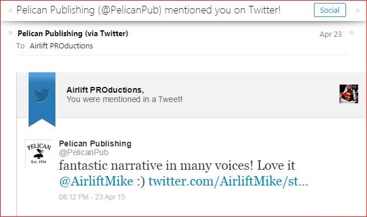Click sender Pelican Publishing (via Twitter)
Screen dimensions: 367x217
click(73, 33)
